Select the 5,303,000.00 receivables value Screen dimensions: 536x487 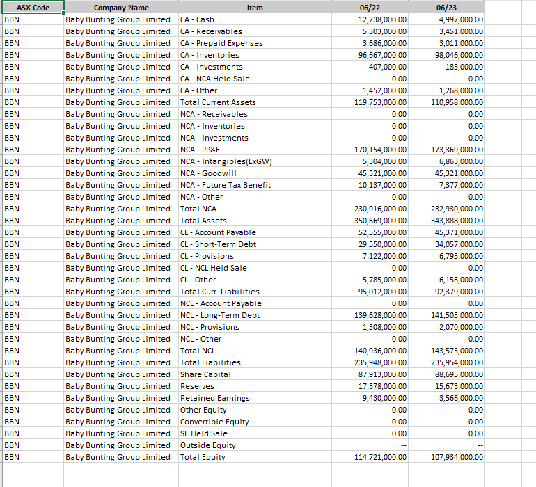[370, 31]
